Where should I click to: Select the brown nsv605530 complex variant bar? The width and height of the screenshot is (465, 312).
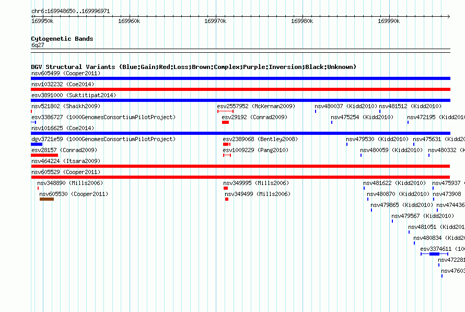pyautogui.click(x=47, y=199)
